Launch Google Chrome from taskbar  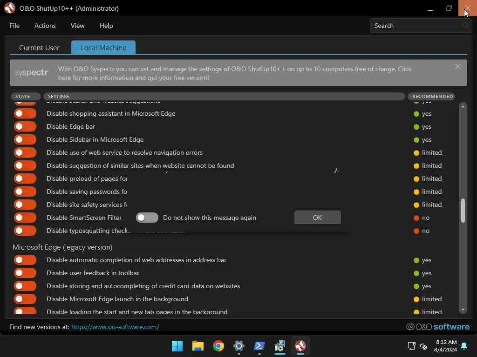click(x=218, y=346)
